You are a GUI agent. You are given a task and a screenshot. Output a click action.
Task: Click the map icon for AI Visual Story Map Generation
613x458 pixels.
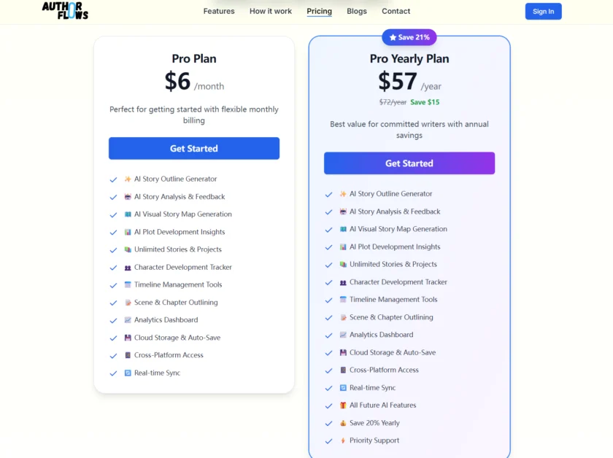point(128,214)
